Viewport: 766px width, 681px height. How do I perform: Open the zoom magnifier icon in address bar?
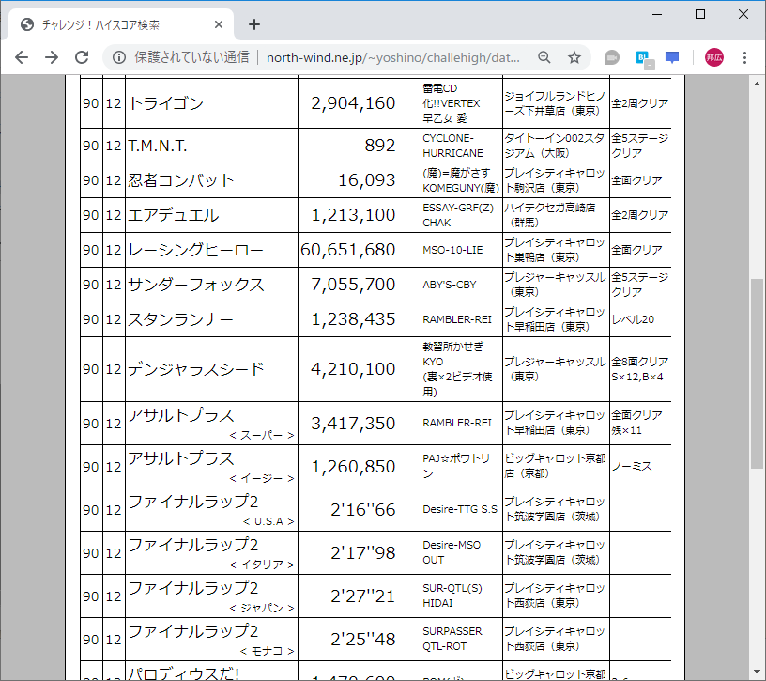[x=544, y=57]
